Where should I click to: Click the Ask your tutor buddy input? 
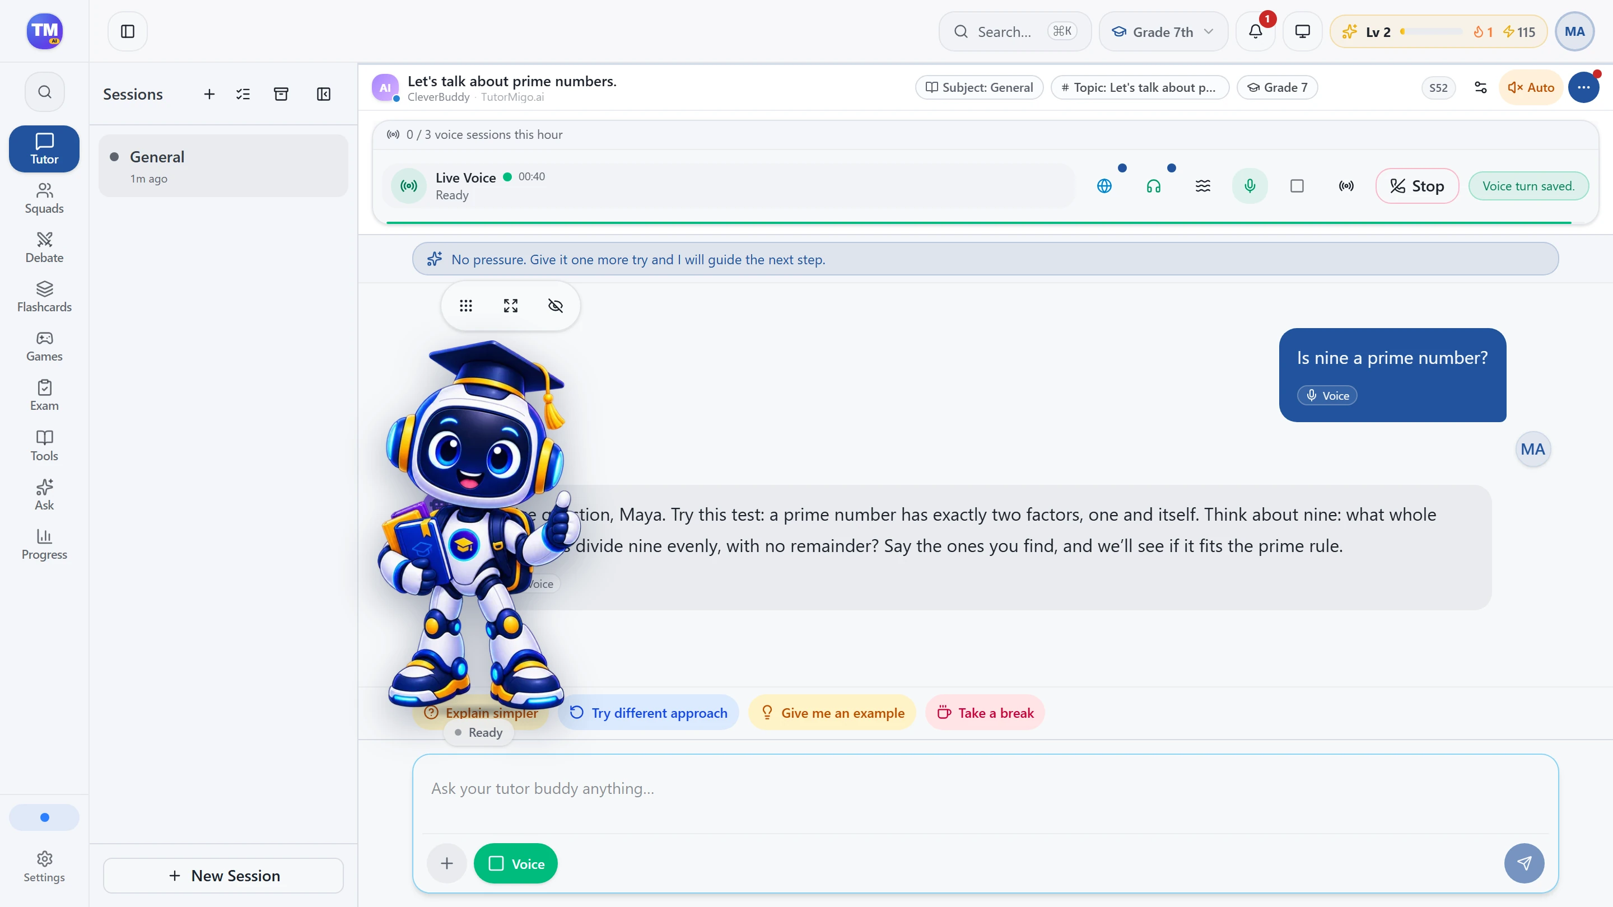tap(986, 789)
